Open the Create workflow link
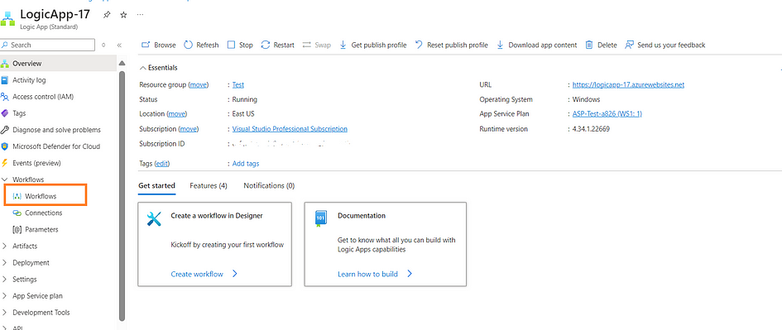The height and width of the screenshot is (330, 782). coord(204,274)
